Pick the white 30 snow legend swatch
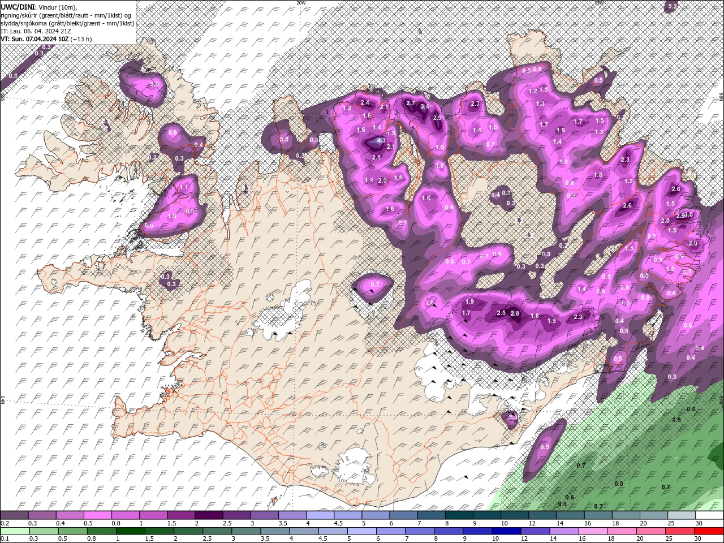The width and height of the screenshot is (724, 543). (709, 515)
